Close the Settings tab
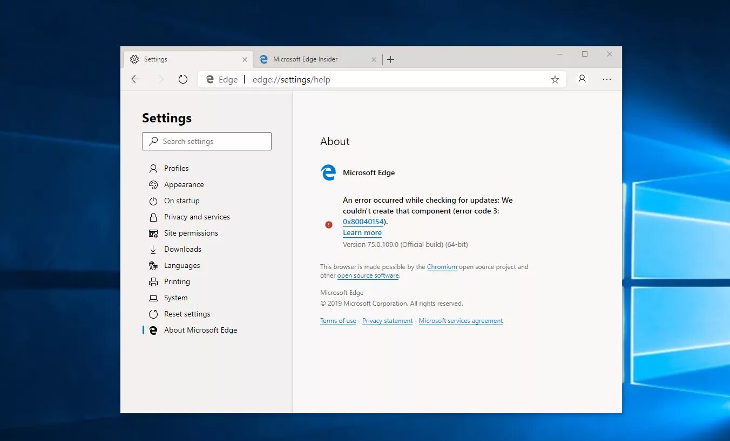This screenshot has height=441, width=730. pyautogui.click(x=245, y=60)
